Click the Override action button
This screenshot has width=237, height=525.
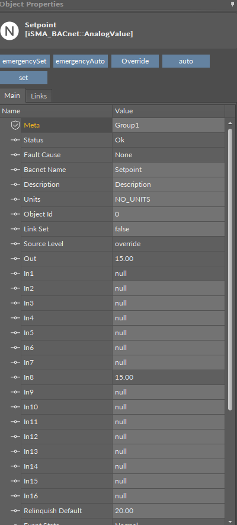tap(134, 61)
